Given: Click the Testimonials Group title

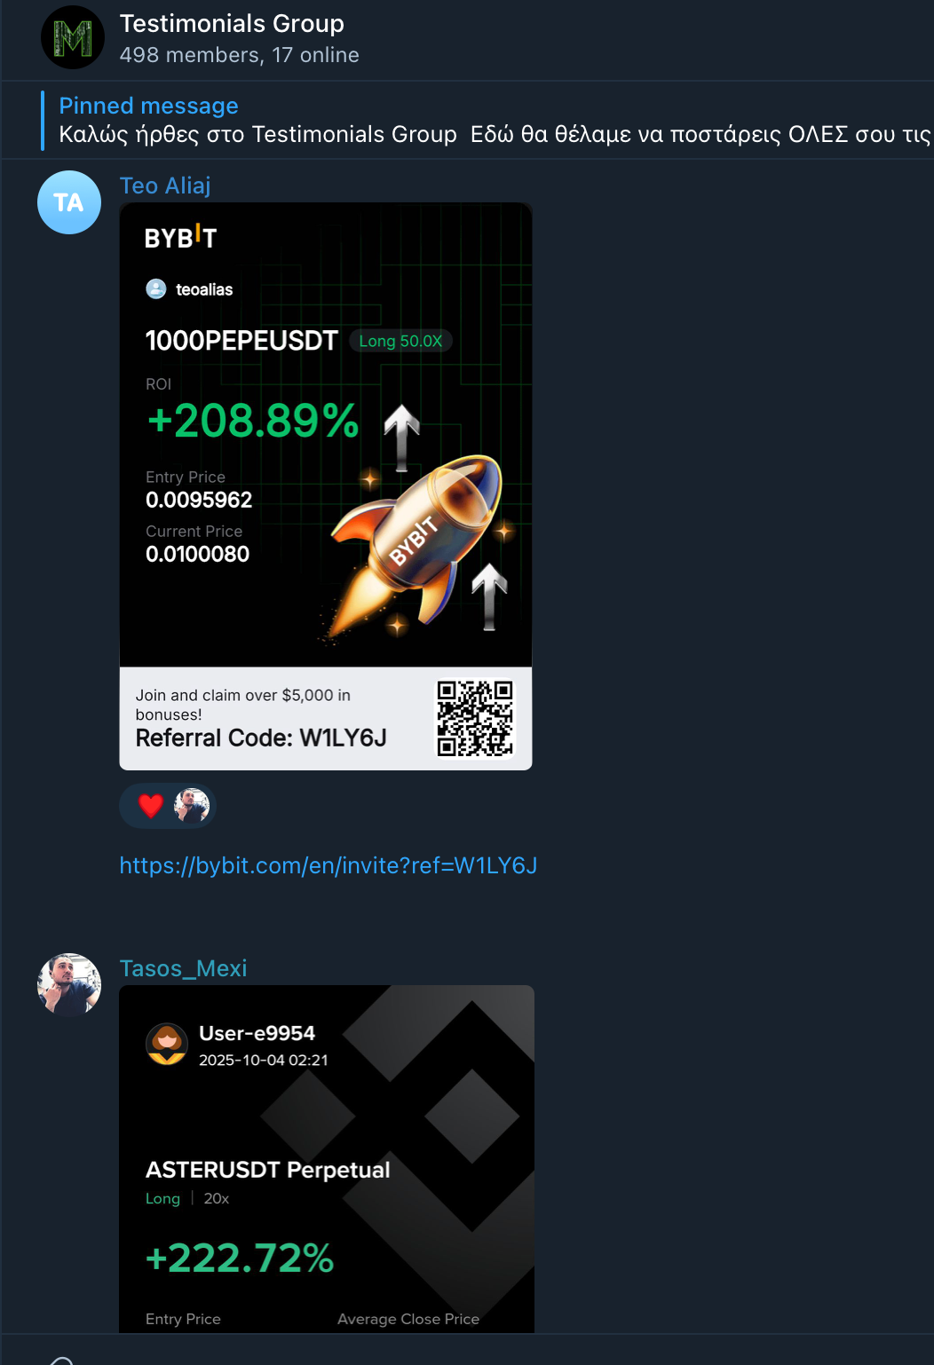Looking at the screenshot, I should (x=232, y=24).
